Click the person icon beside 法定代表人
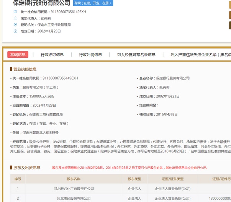 click(x=15, y=18)
